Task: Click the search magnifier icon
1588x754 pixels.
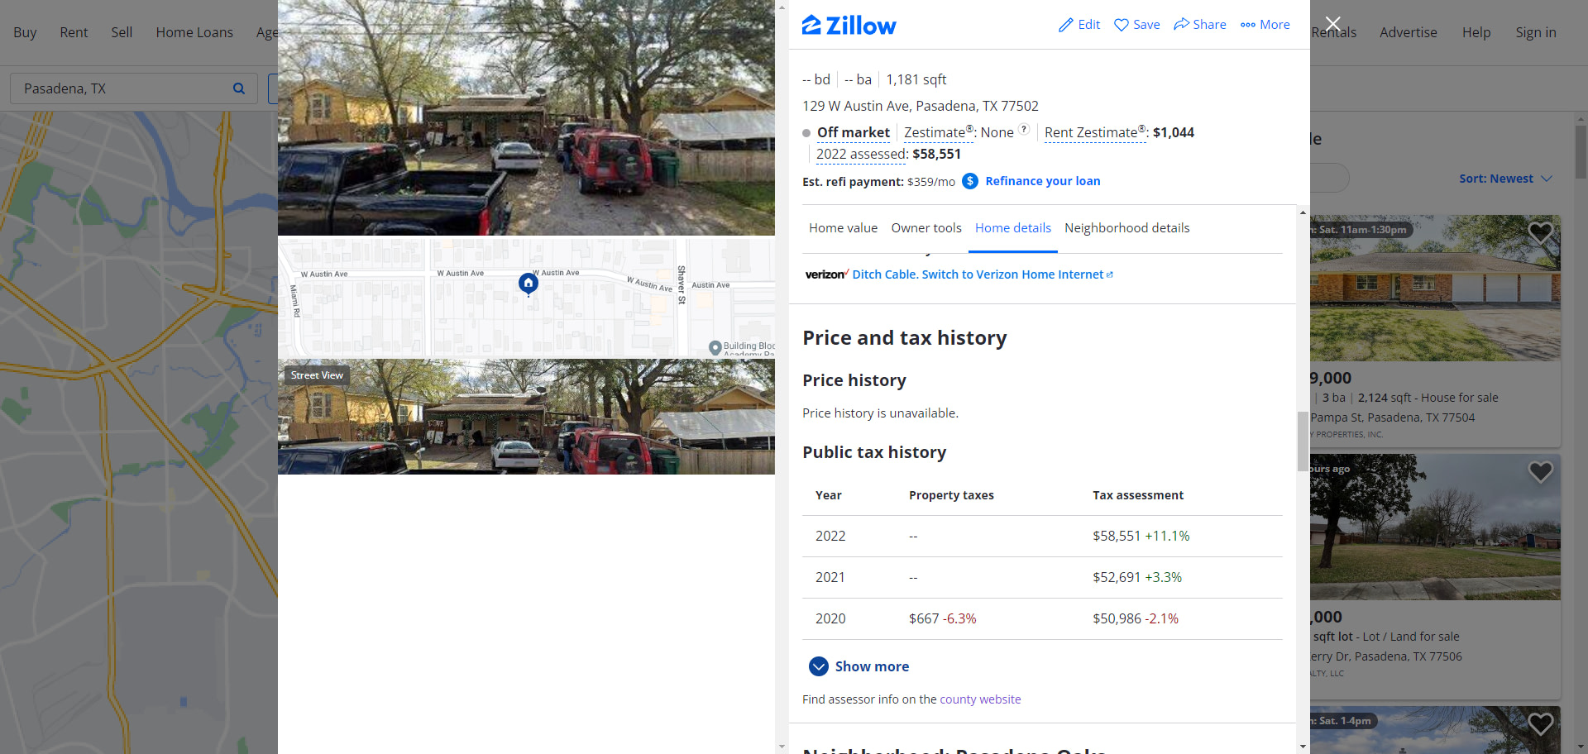Action: 239,88
